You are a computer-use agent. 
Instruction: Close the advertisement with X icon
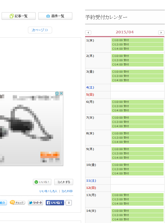[61, 93]
